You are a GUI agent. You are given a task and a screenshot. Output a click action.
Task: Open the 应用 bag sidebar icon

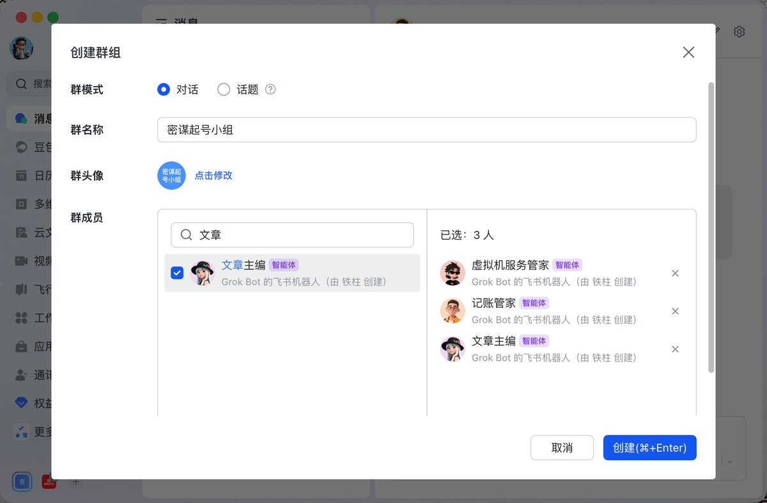[x=21, y=346]
